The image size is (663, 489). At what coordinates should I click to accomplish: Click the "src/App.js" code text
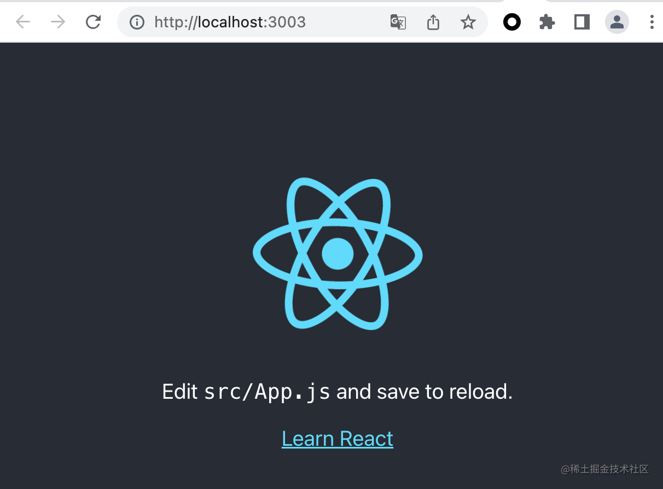coord(267,392)
